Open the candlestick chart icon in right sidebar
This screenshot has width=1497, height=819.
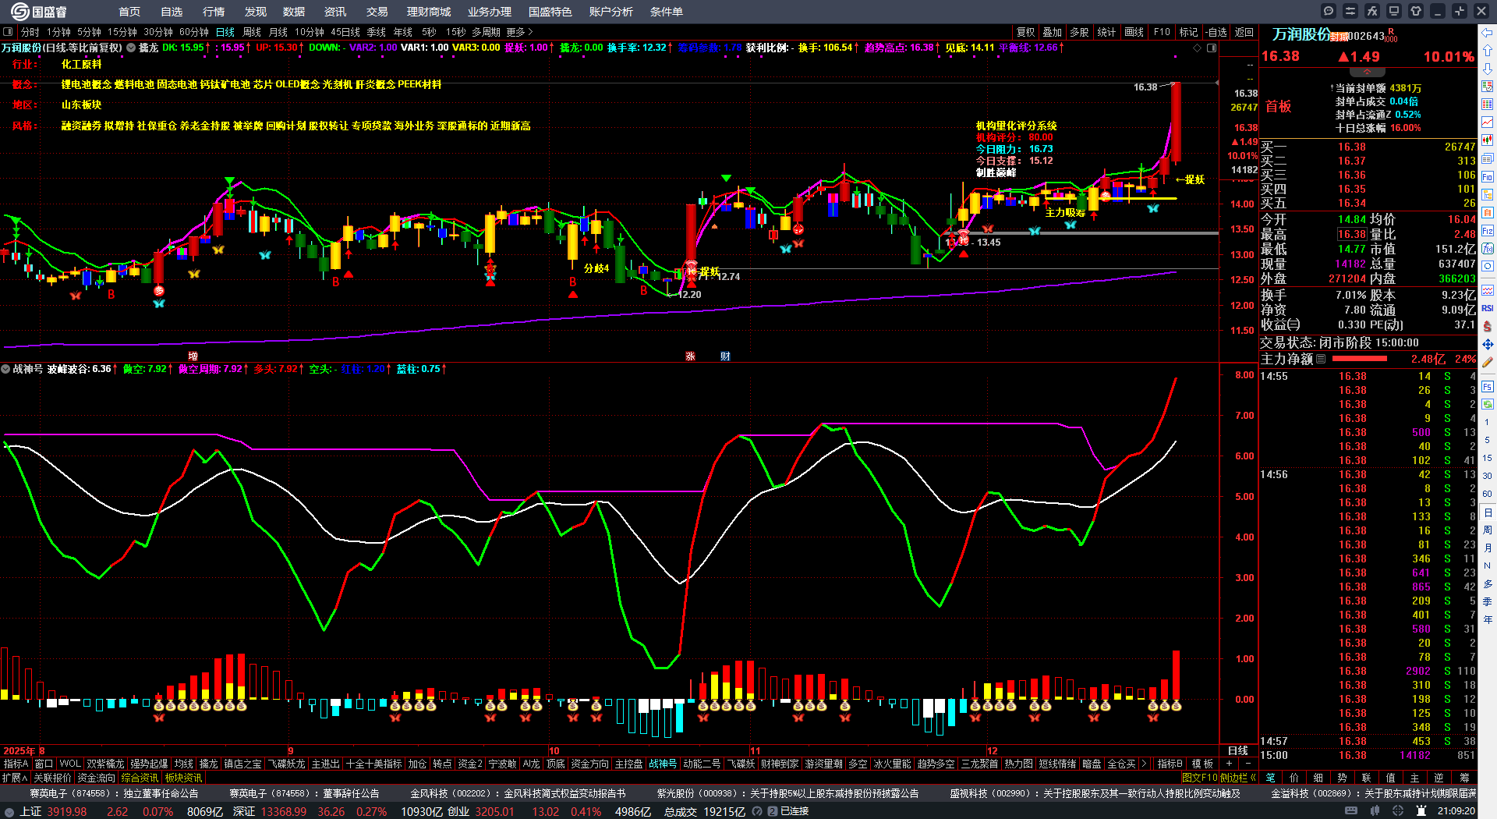coord(1488,140)
